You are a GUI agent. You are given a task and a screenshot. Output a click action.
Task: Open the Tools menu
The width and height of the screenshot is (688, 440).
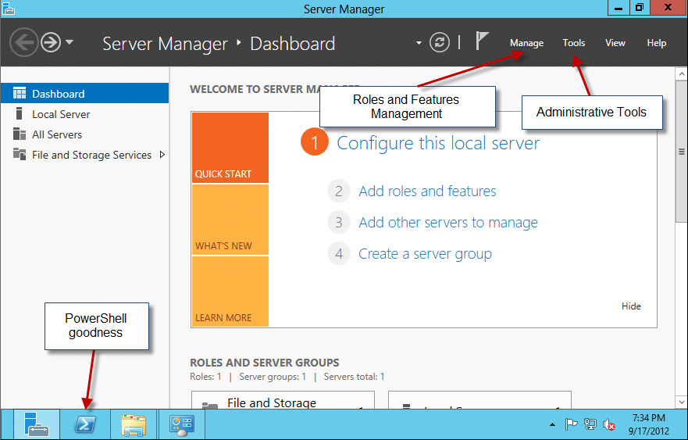click(x=574, y=43)
